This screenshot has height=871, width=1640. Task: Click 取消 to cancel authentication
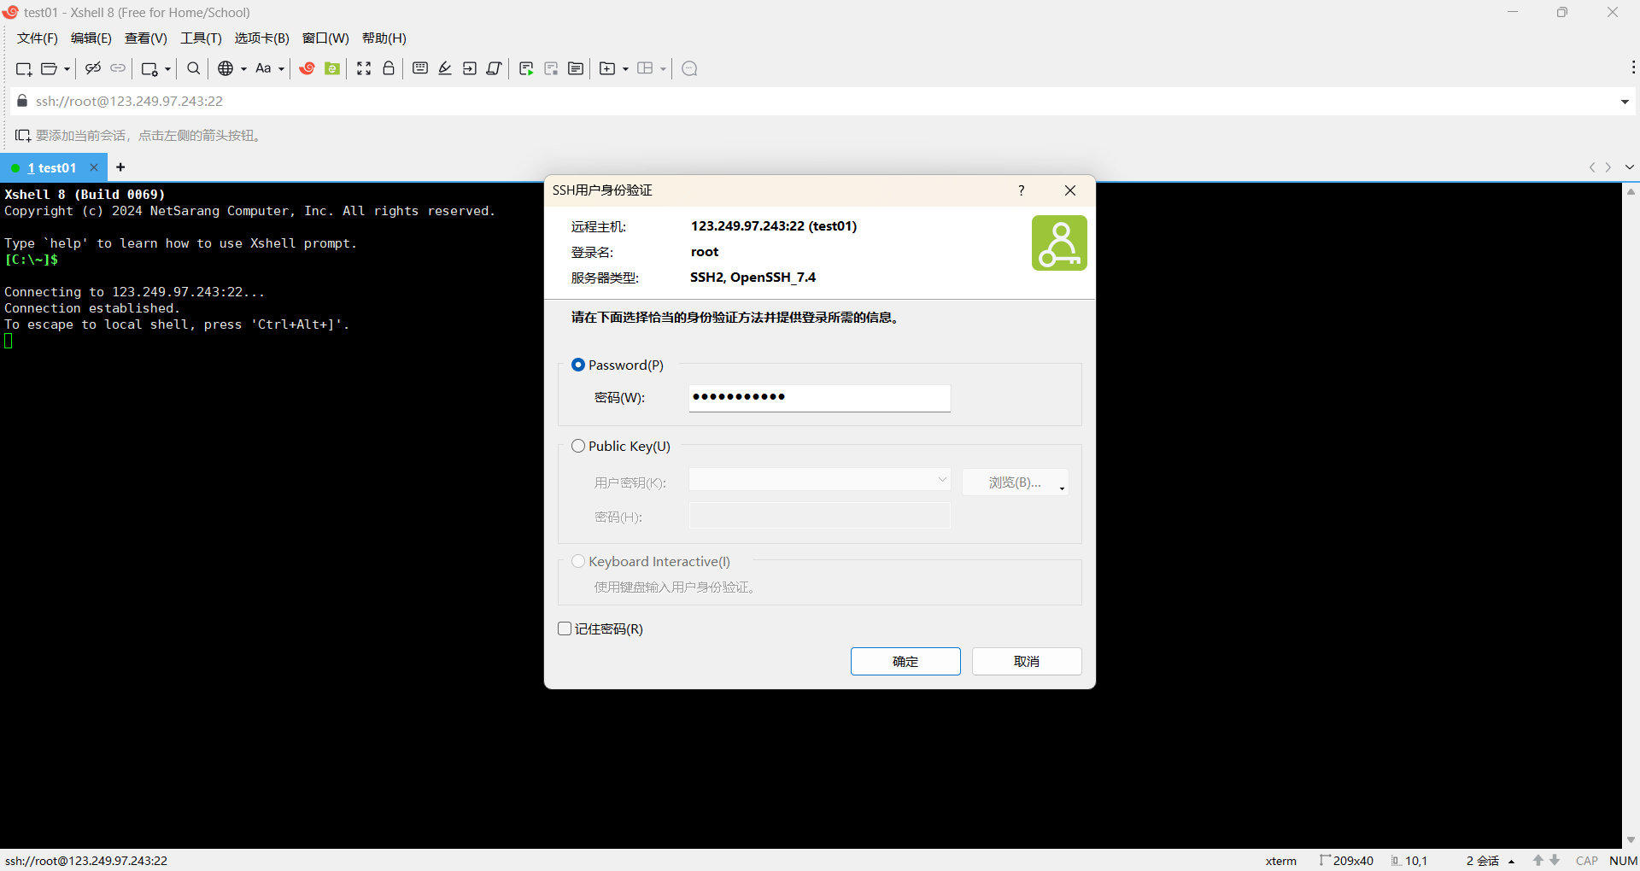[1027, 661]
